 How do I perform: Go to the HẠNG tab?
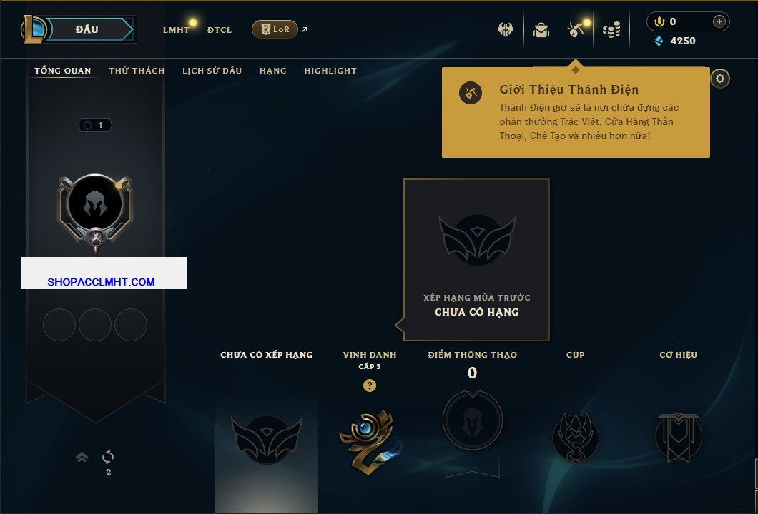point(272,71)
